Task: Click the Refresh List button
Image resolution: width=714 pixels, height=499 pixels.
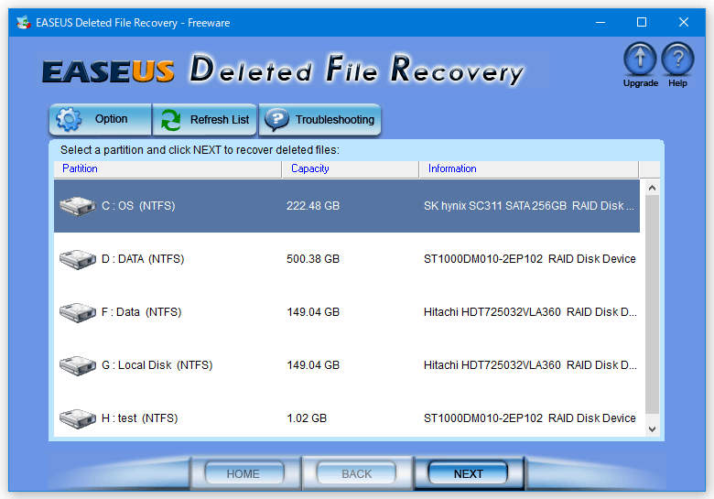Action: tap(205, 119)
